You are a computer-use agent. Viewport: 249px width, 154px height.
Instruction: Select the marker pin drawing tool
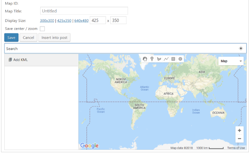(152, 59)
